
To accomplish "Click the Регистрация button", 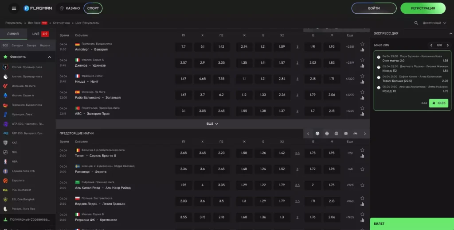I will [423, 8].
